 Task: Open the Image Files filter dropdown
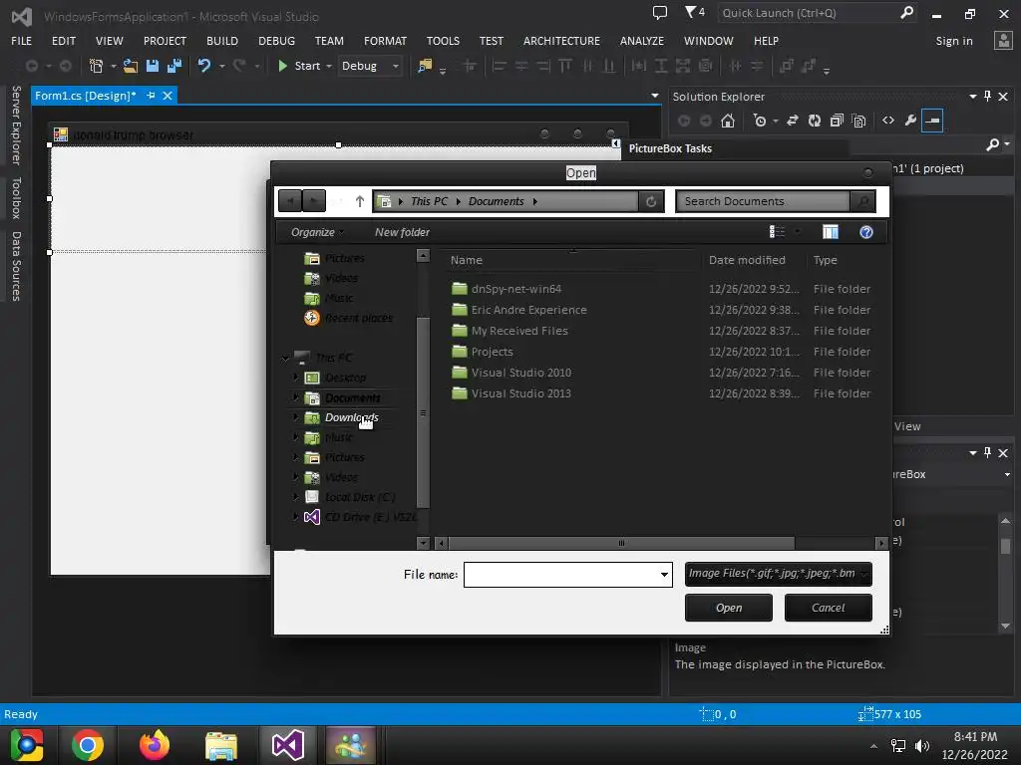point(778,574)
